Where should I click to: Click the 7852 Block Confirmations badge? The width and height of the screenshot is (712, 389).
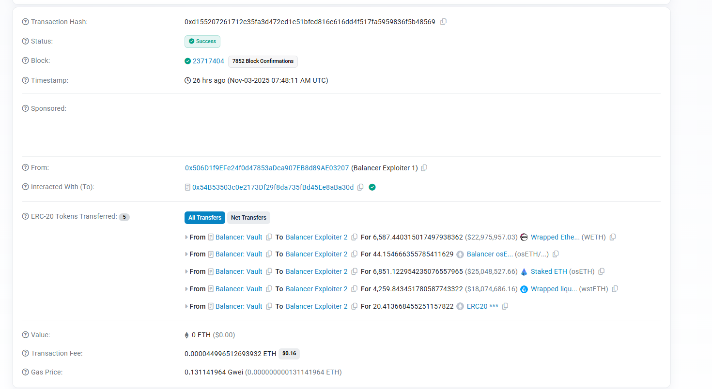coord(263,61)
